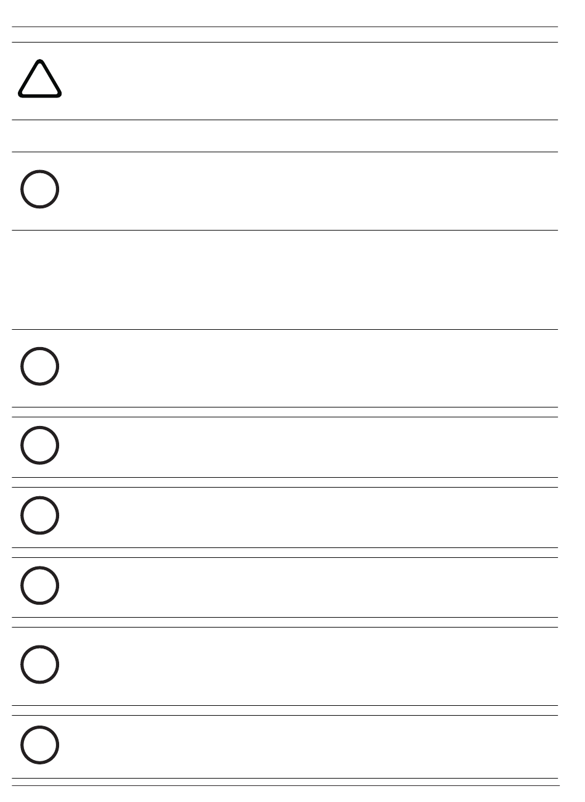Select the third circle icon from top

tap(40, 445)
